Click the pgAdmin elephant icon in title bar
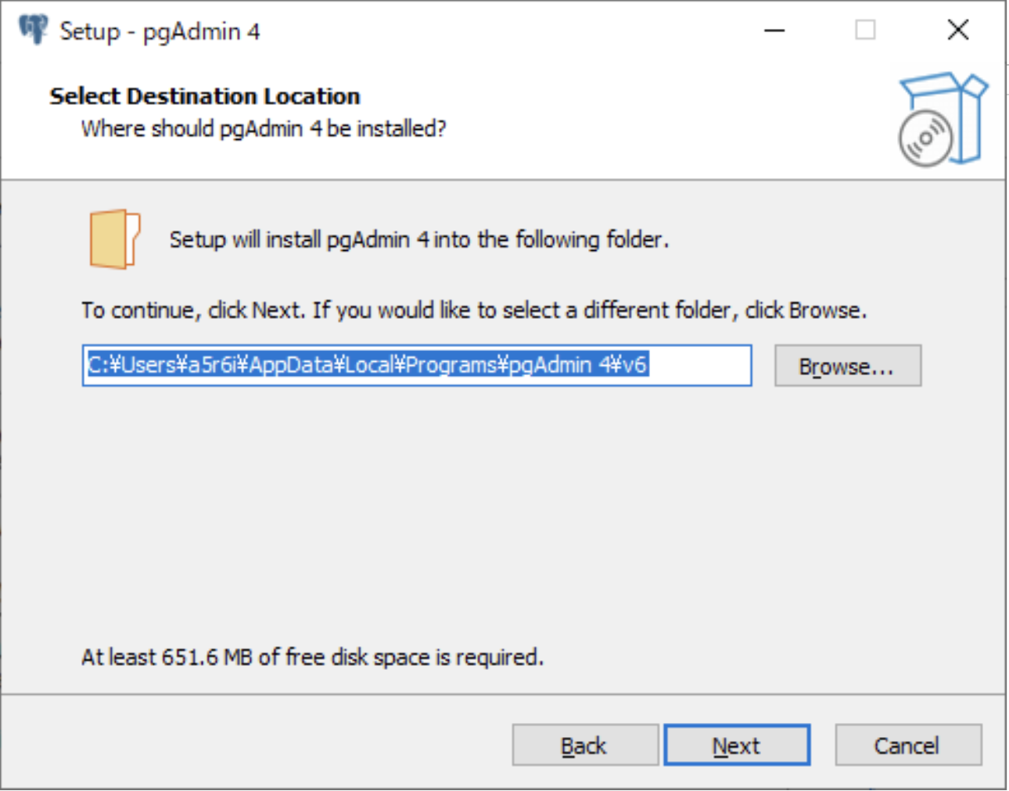Screen dimensions: 1009x791 (x=33, y=30)
